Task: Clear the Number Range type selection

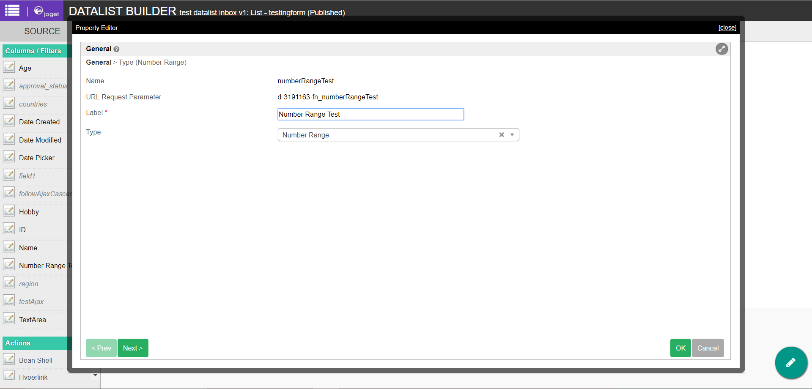Action: 502,135
